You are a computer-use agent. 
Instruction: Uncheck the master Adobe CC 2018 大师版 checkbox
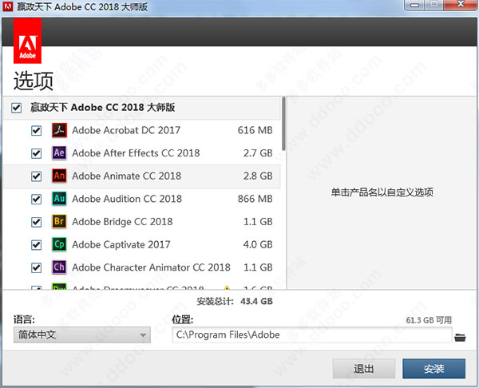coord(16,108)
